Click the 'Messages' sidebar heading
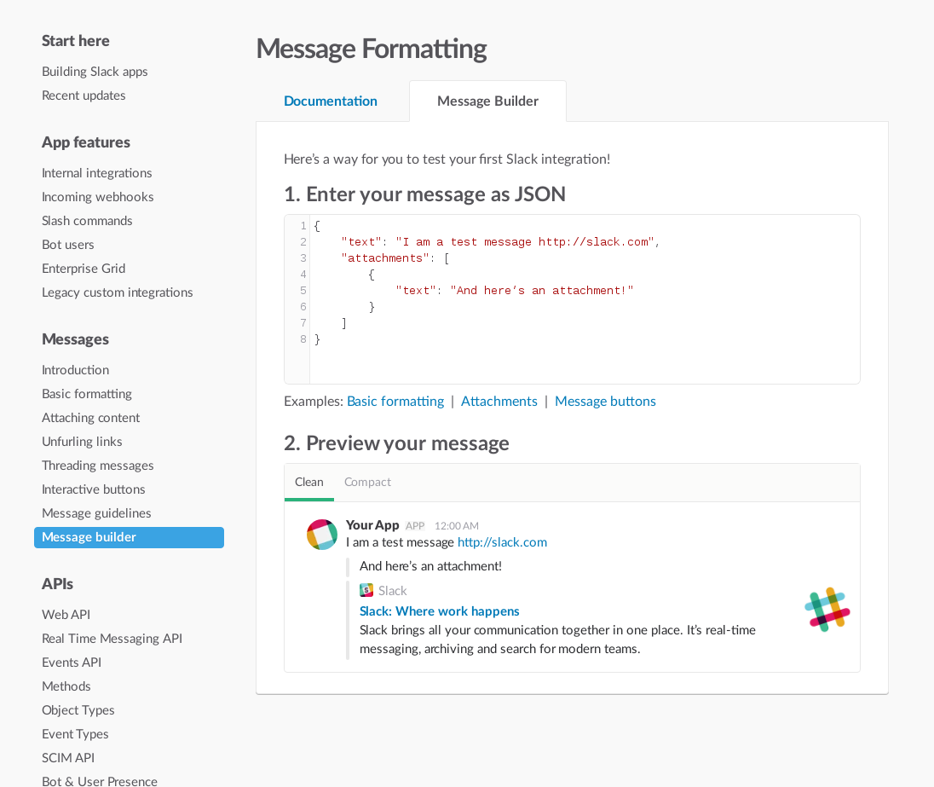Viewport: 934px width, 787px height. coord(75,339)
